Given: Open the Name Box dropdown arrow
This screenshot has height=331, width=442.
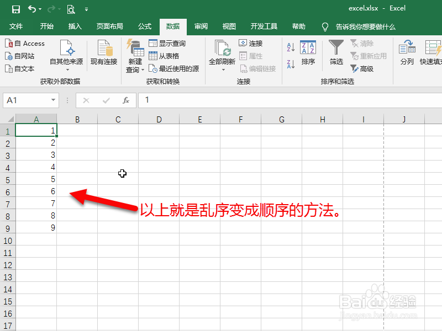Looking at the screenshot, I should (53, 100).
